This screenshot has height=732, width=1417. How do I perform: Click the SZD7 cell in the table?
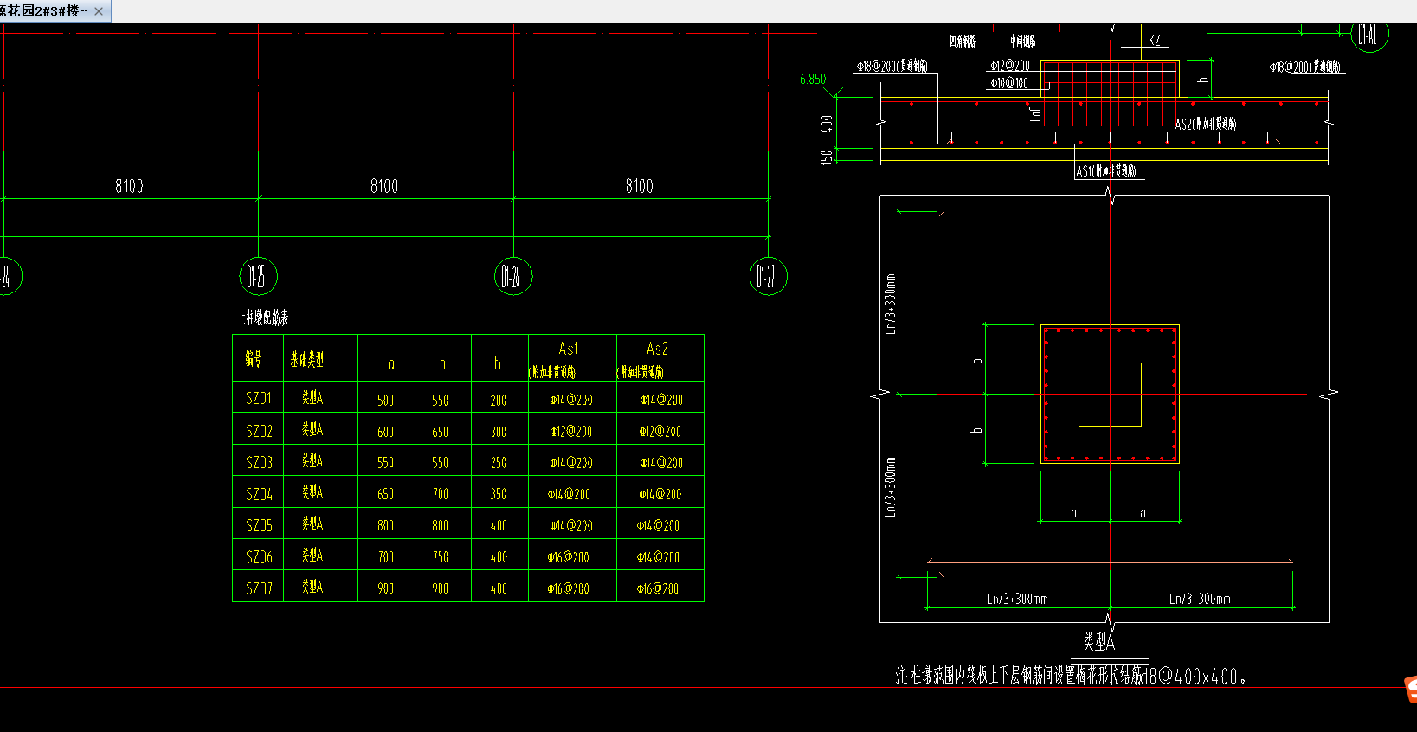click(259, 588)
